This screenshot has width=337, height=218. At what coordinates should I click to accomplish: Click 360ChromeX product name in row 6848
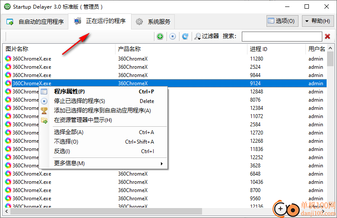133,174
